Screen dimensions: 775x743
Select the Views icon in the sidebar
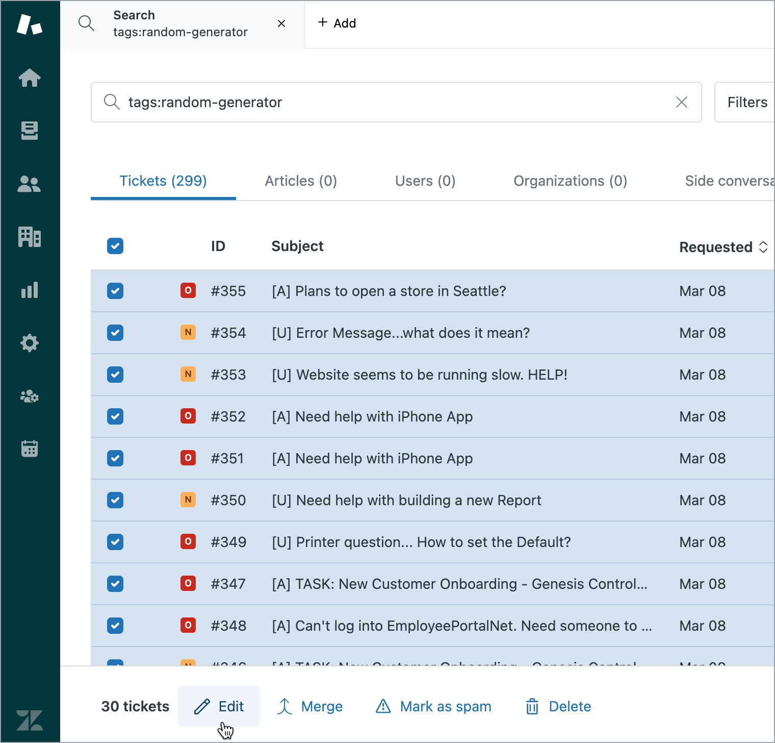pyautogui.click(x=30, y=131)
